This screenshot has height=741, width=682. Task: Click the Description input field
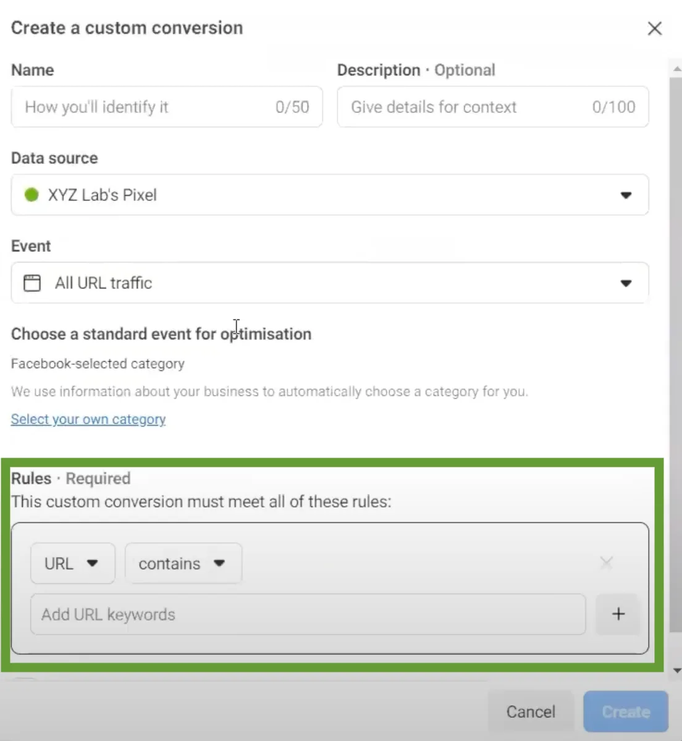tap(493, 107)
